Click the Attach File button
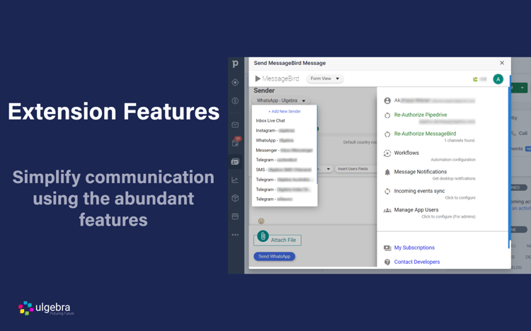The width and height of the screenshot is (531, 331). point(278,240)
